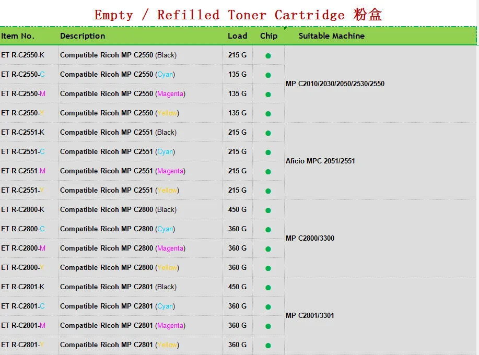Select the Load column header

coord(237,36)
